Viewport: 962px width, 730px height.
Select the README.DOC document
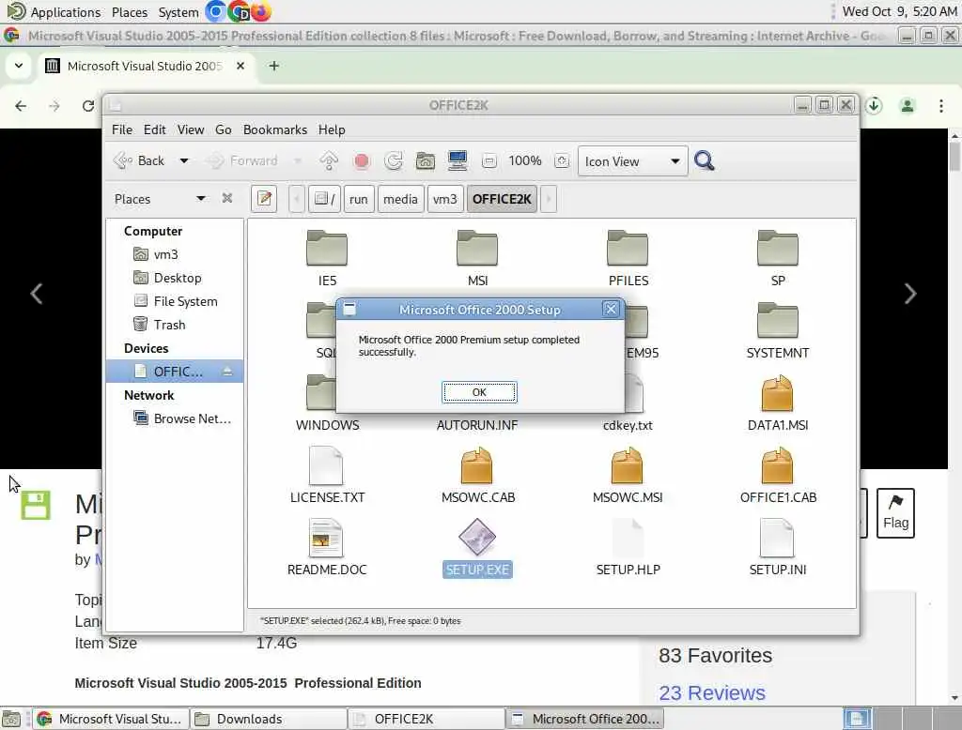click(326, 539)
